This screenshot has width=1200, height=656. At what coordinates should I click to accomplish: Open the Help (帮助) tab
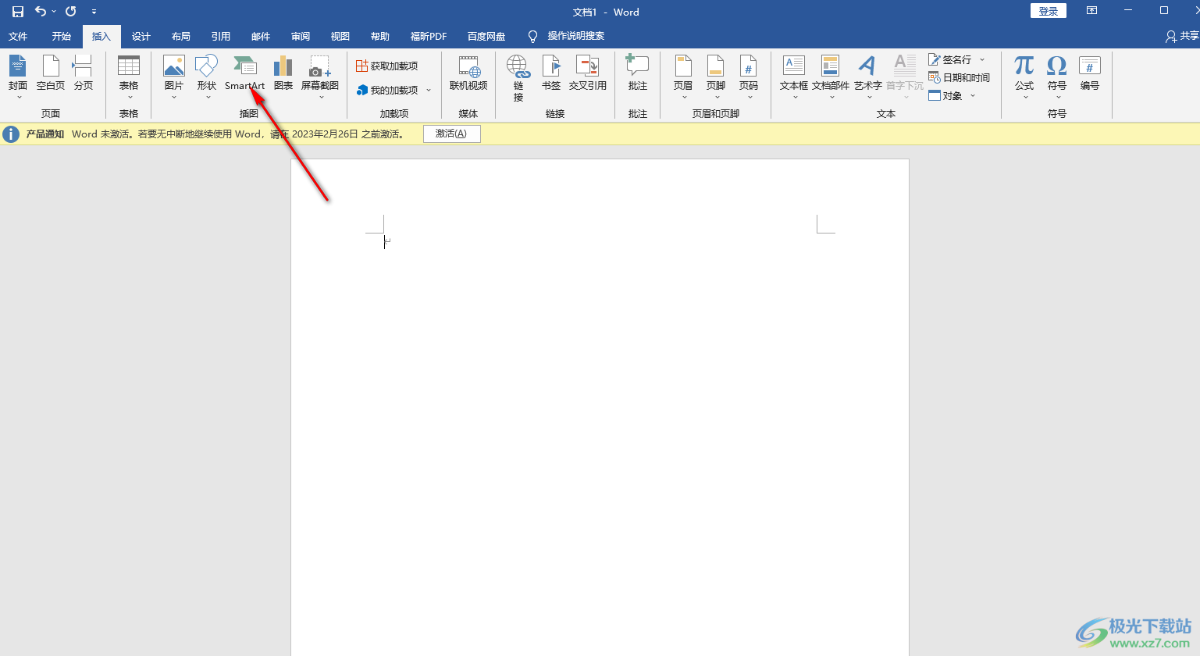380,37
